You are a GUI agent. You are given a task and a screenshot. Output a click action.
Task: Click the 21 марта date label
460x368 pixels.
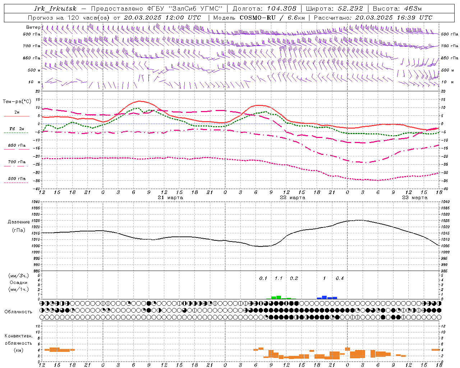pyautogui.click(x=170, y=198)
